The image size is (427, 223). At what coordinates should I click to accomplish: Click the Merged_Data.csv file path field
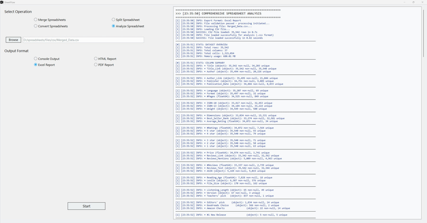coord(83,40)
